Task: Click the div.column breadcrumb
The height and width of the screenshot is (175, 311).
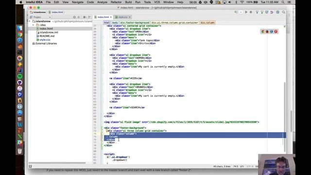Action: (x=207, y=23)
